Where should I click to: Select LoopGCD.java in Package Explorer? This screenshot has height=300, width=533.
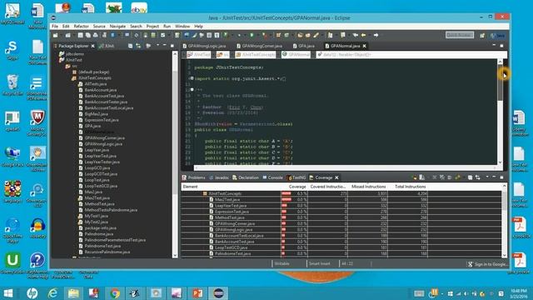click(x=94, y=168)
